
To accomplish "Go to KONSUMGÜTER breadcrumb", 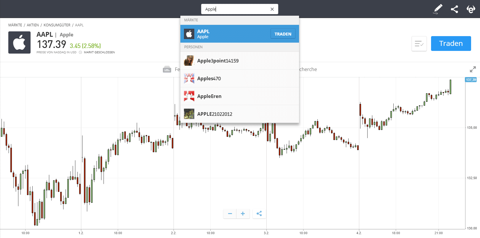I will pos(57,25).
